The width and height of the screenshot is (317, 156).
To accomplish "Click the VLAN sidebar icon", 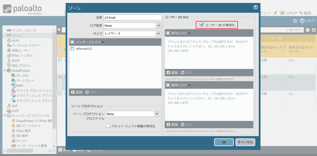I will coord(9,40).
